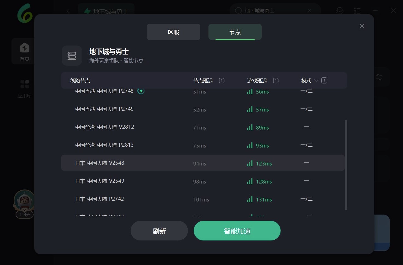Select node 中国香港-中国大陆-P2749
This screenshot has height=265, width=403.
(104, 109)
